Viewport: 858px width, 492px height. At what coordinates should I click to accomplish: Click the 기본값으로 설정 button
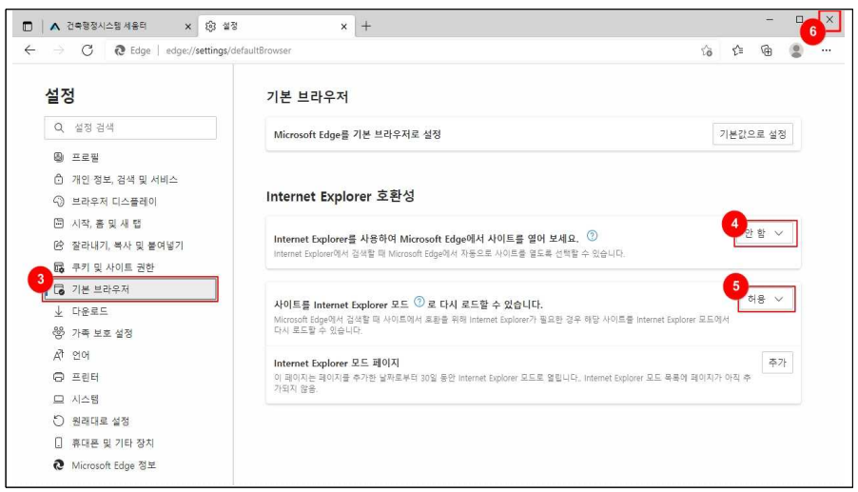click(x=752, y=134)
